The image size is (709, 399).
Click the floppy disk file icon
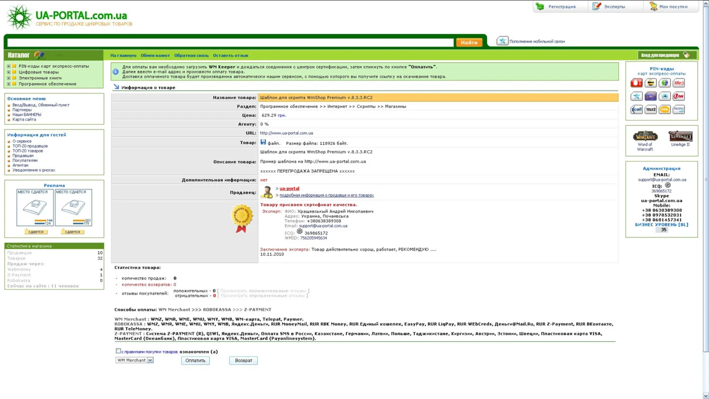click(x=263, y=142)
